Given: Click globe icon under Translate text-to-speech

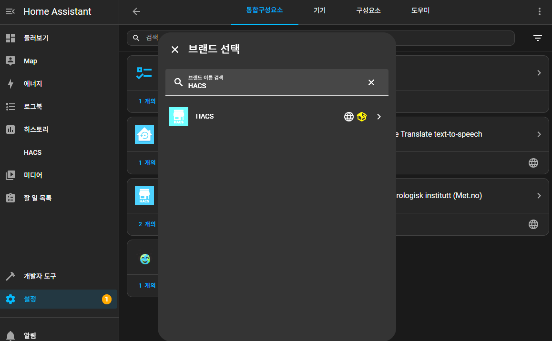Looking at the screenshot, I should tap(533, 163).
